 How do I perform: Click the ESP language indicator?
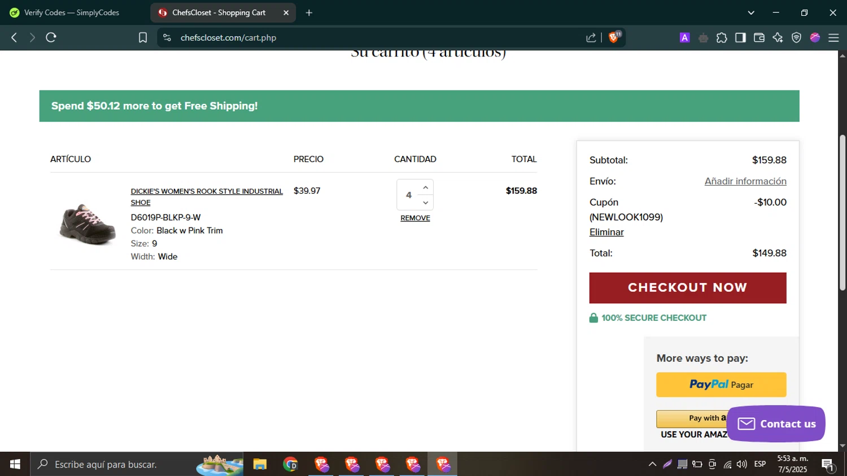pos(760,464)
